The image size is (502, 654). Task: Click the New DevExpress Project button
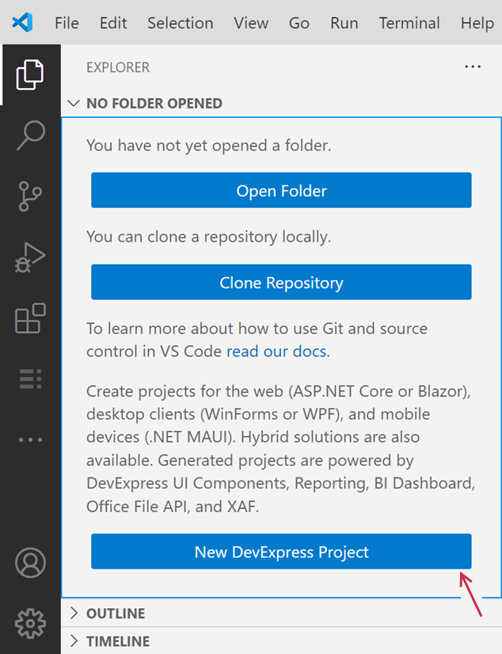[281, 552]
